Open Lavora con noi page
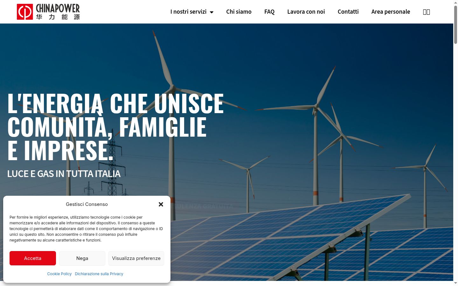Viewport: 458px width, 286px height. coord(306,12)
